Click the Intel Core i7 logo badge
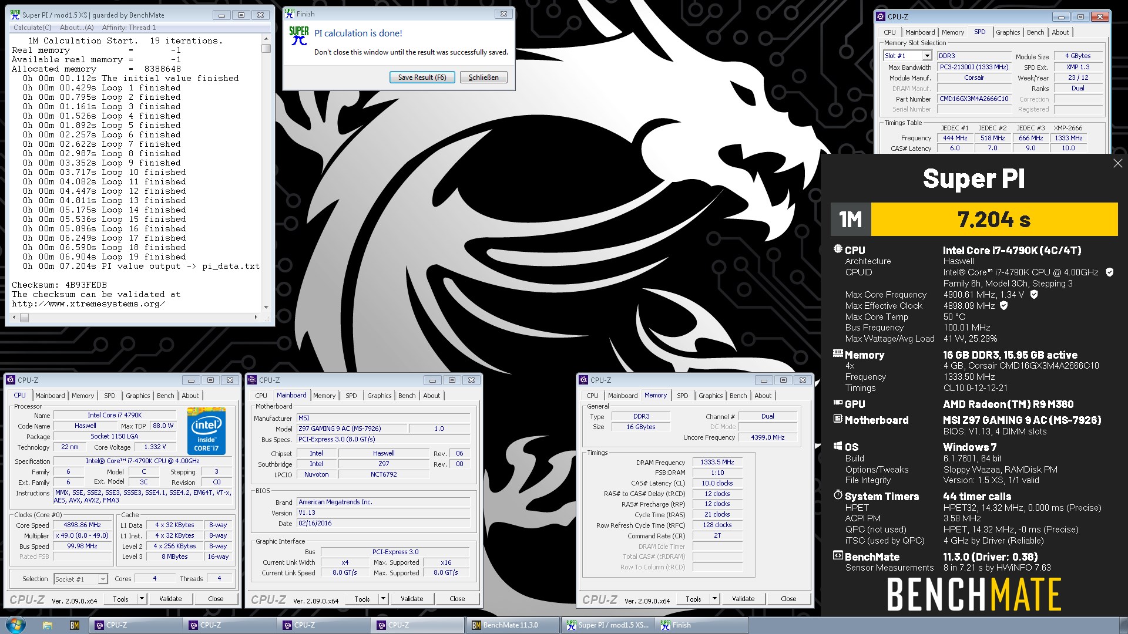 (206, 431)
